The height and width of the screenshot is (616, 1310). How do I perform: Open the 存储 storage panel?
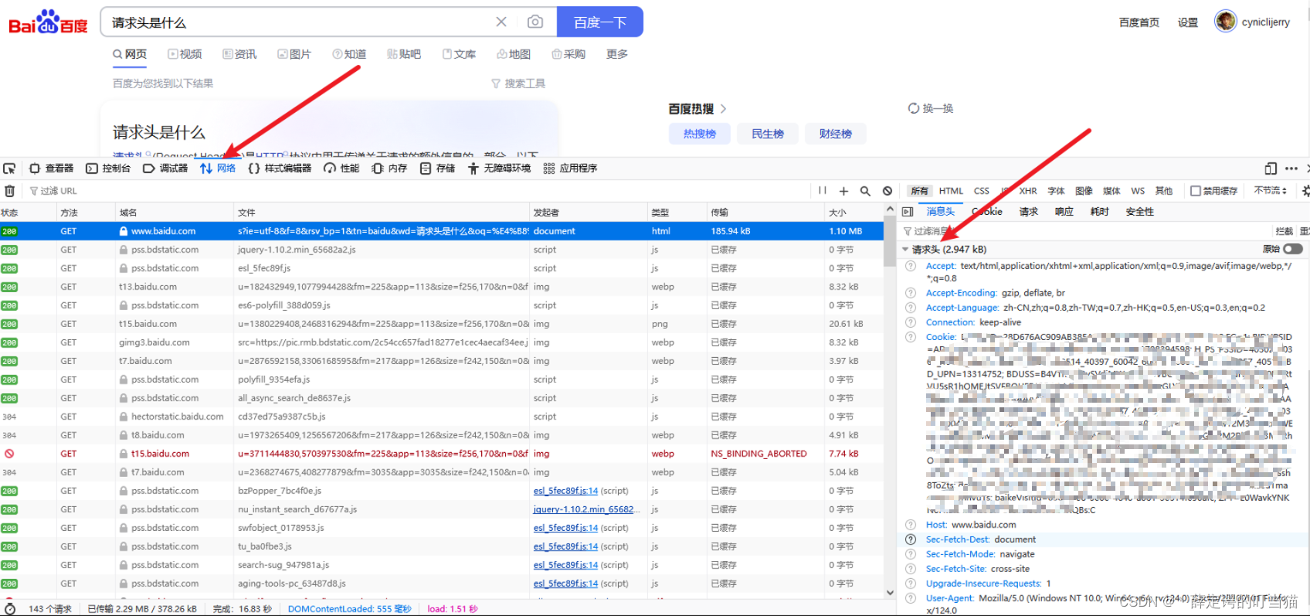click(x=437, y=168)
